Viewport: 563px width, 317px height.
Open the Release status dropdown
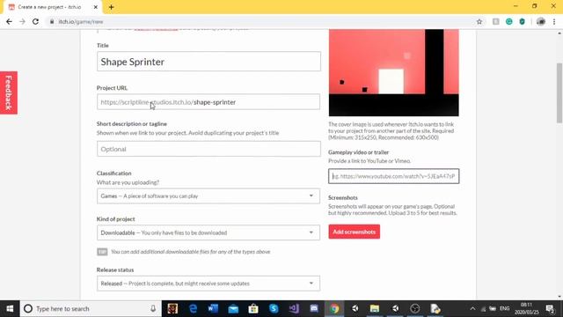(208, 284)
